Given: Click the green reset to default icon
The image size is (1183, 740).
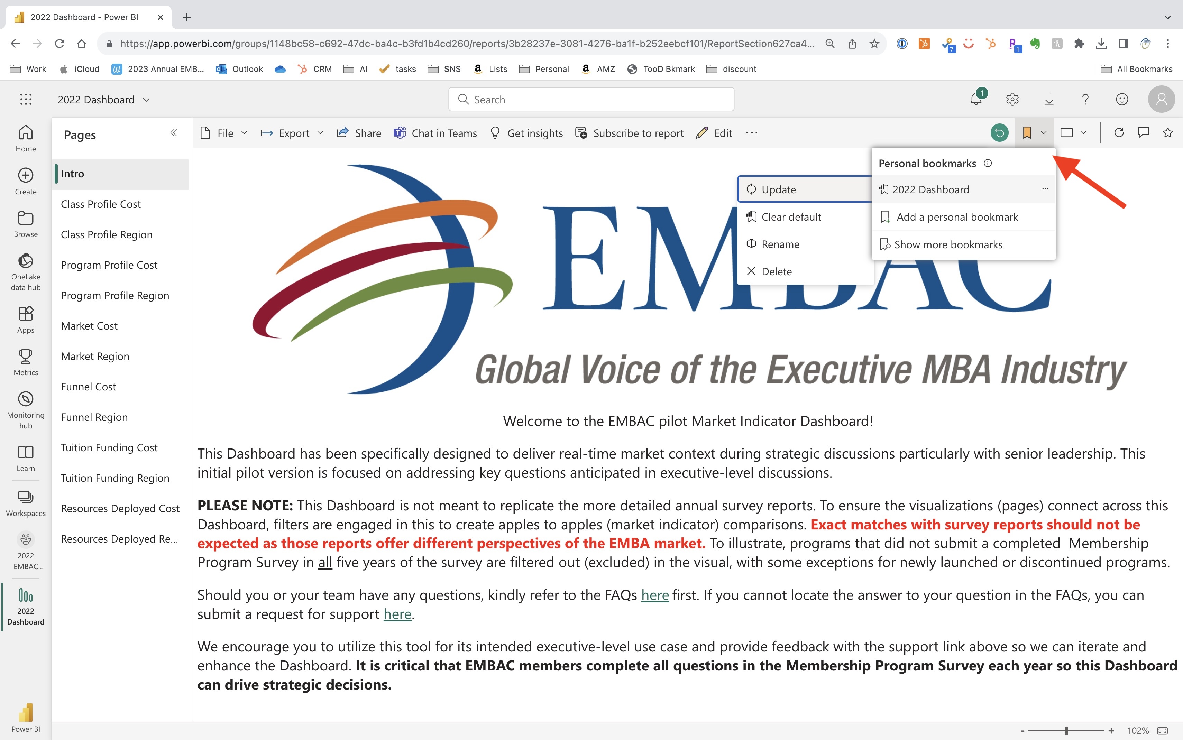Looking at the screenshot, I should click(x=999, y=133).
